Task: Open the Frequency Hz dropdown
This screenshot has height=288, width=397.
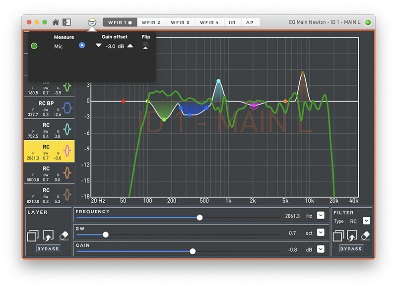Action: [x=321, y=216]
